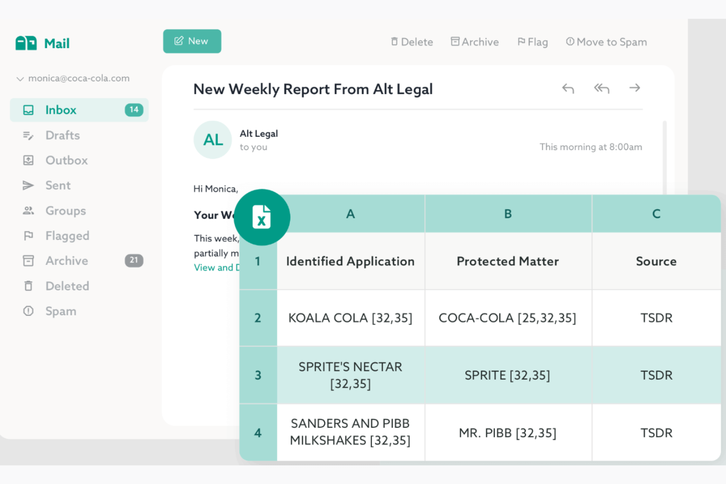Screen dimensions: 726x484
Task: Delete the open email via toolbar
Action: 412,42
